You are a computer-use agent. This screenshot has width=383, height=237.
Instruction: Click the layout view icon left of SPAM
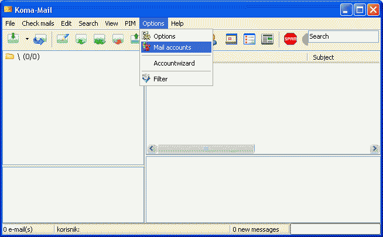[x=267, y=39]
